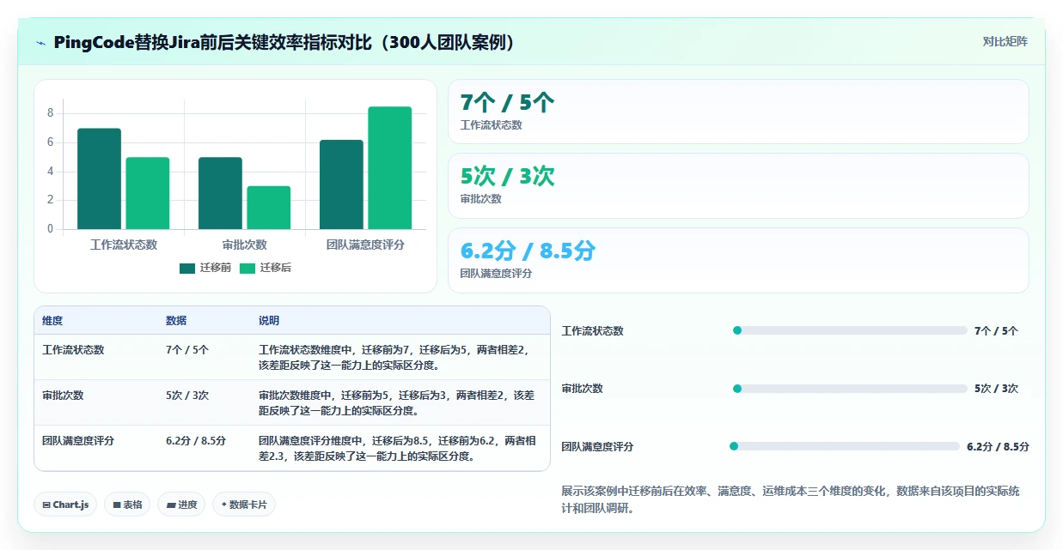The image size is (1063, 550).
Task: Click the dark green 迁移前 legend swatch
Action: (x=187, y=269)
